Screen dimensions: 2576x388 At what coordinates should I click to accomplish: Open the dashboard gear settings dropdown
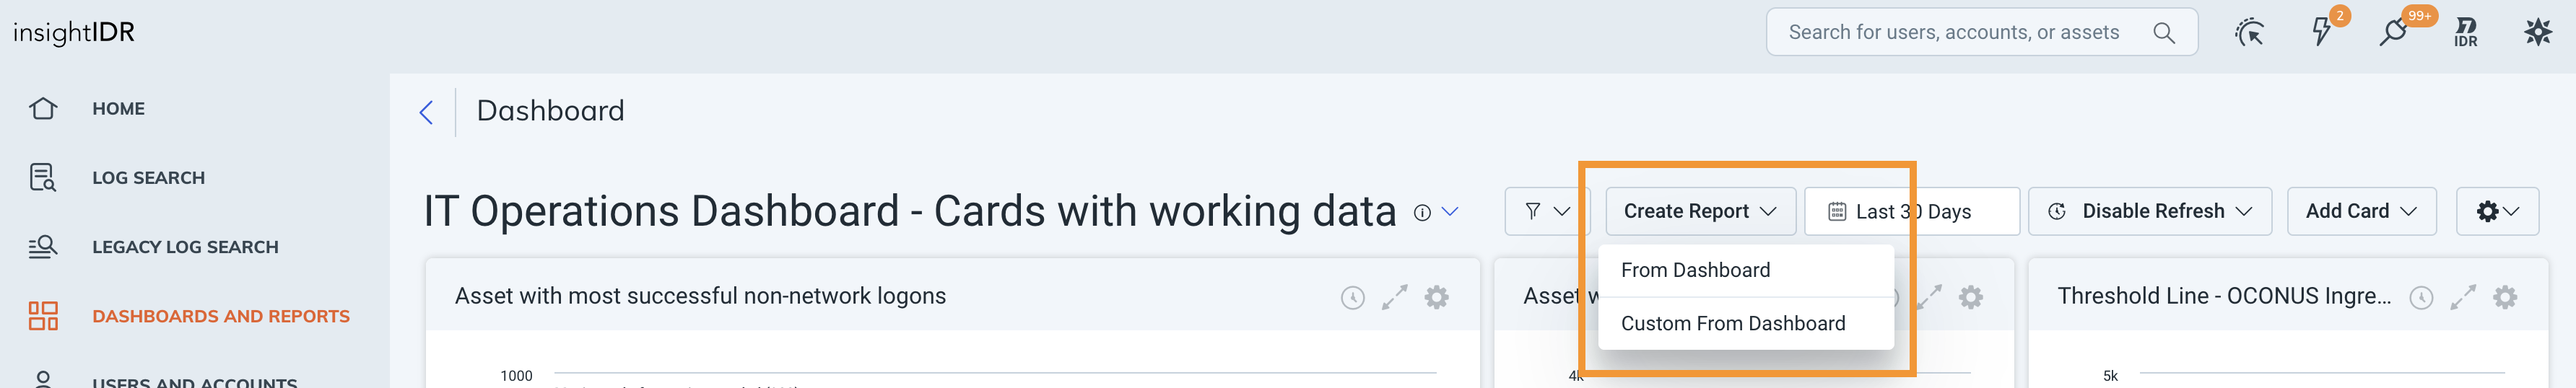2496,211
